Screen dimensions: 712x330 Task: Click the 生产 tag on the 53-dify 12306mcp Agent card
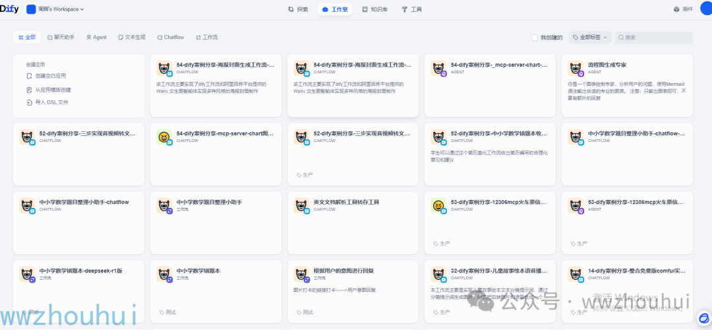[x=579, y=244]
